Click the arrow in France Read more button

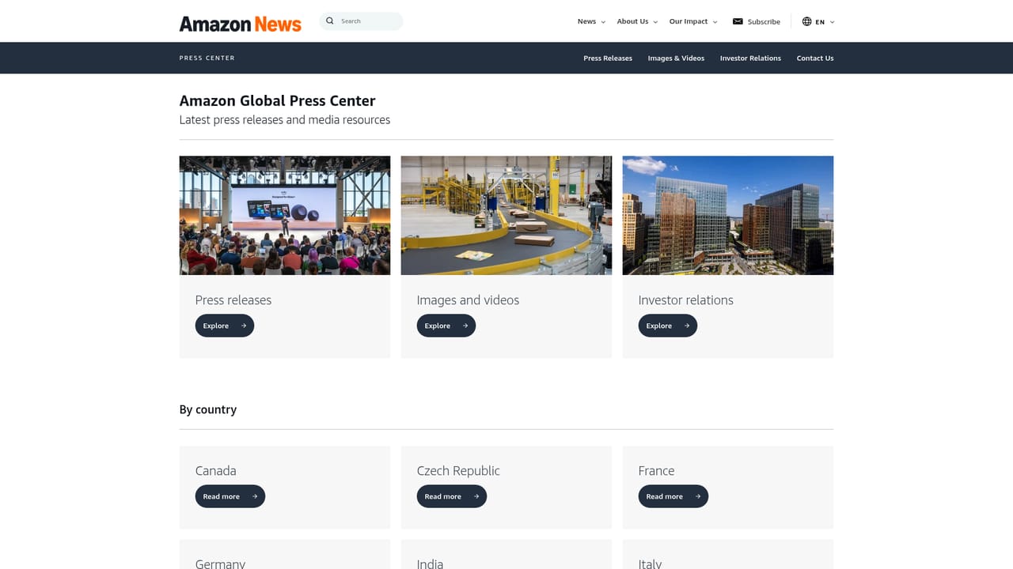pos(698,496)
